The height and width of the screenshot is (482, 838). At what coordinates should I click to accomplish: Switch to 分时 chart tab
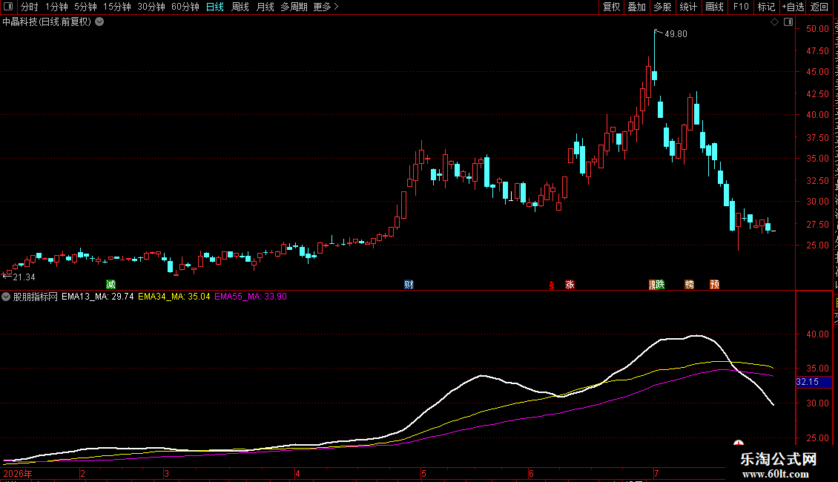click(30, 7)
